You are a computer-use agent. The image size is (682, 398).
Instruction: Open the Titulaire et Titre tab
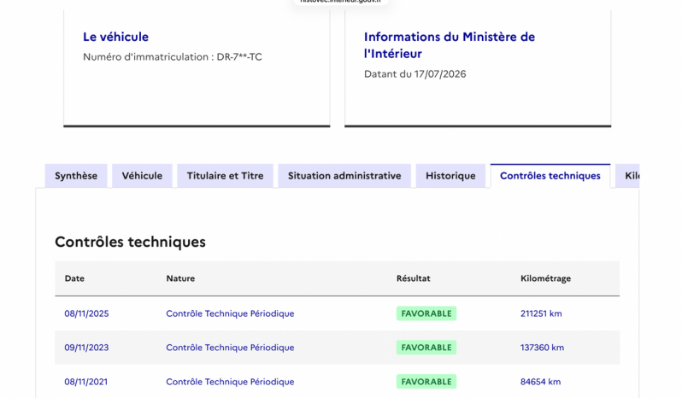click(226, 176)
